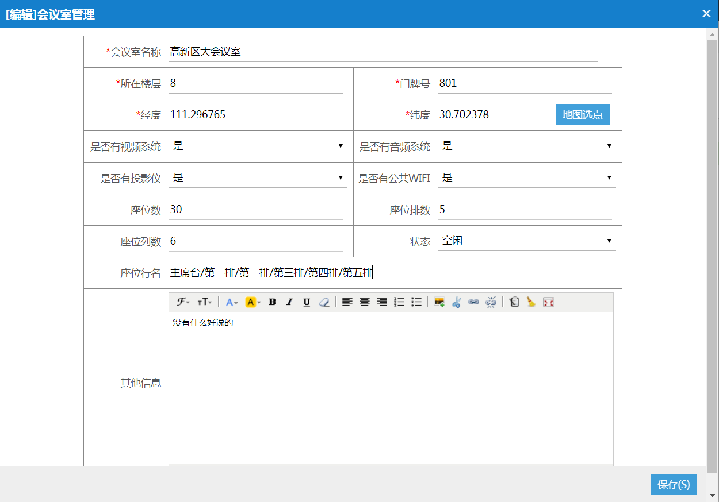Toggle underline formatting in the editor
Viewport: 719px width, 502px height.
pos(307,302)
